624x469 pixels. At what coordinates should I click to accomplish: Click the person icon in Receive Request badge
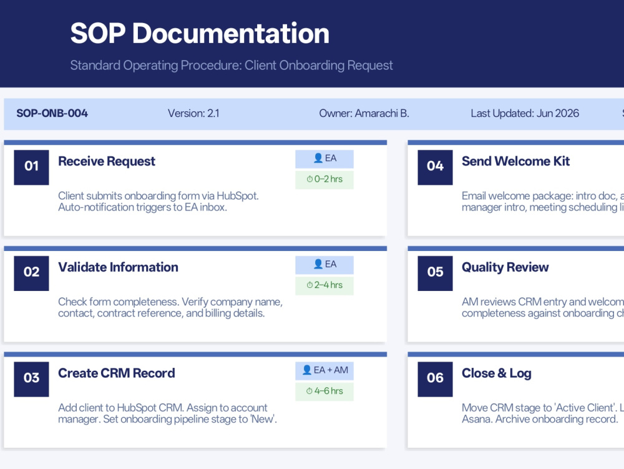click(318, 158)
